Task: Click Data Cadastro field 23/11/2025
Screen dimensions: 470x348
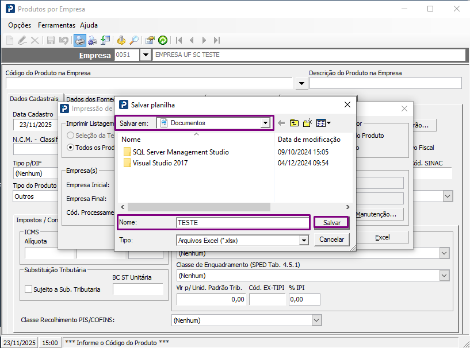Action: click(35, 125)
